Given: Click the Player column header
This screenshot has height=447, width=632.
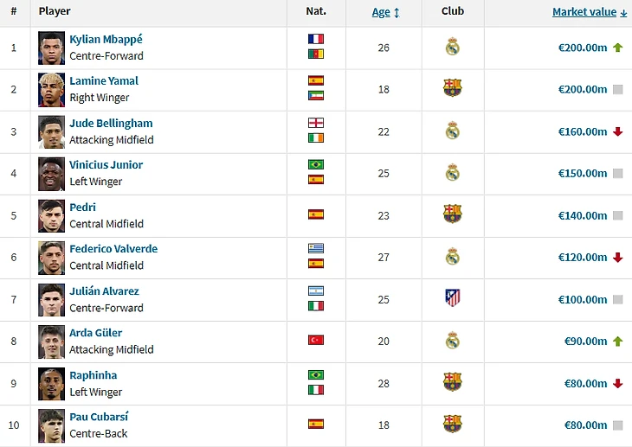Looking at the screenshot, I should click(x=55, y=11).
